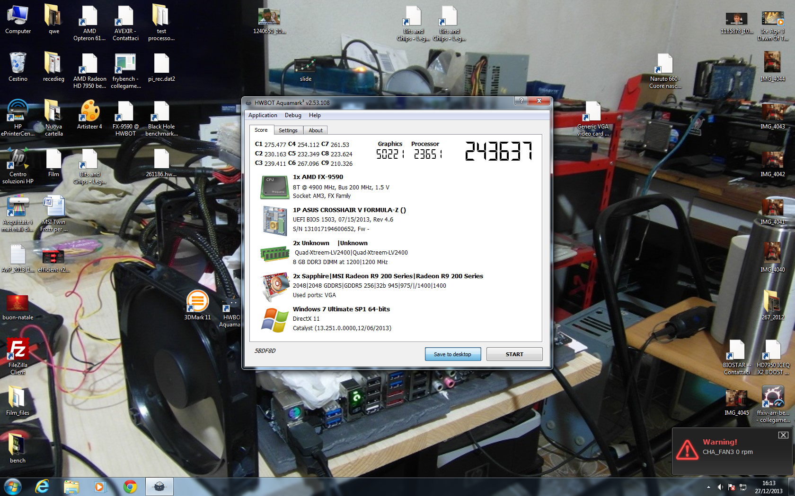Click the green RAM memory module icon
The width and height of the screenshot is (795, 496).
tap(274, 254)
